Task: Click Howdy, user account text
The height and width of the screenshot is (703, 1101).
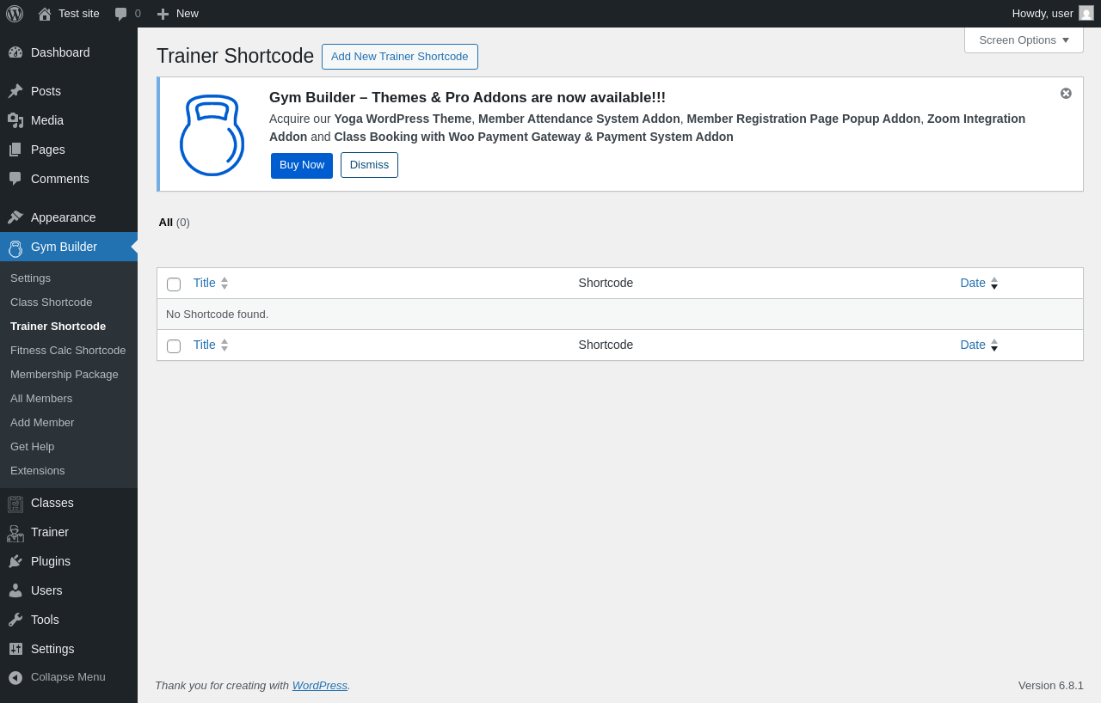Action: click(x=1043, y=14)
